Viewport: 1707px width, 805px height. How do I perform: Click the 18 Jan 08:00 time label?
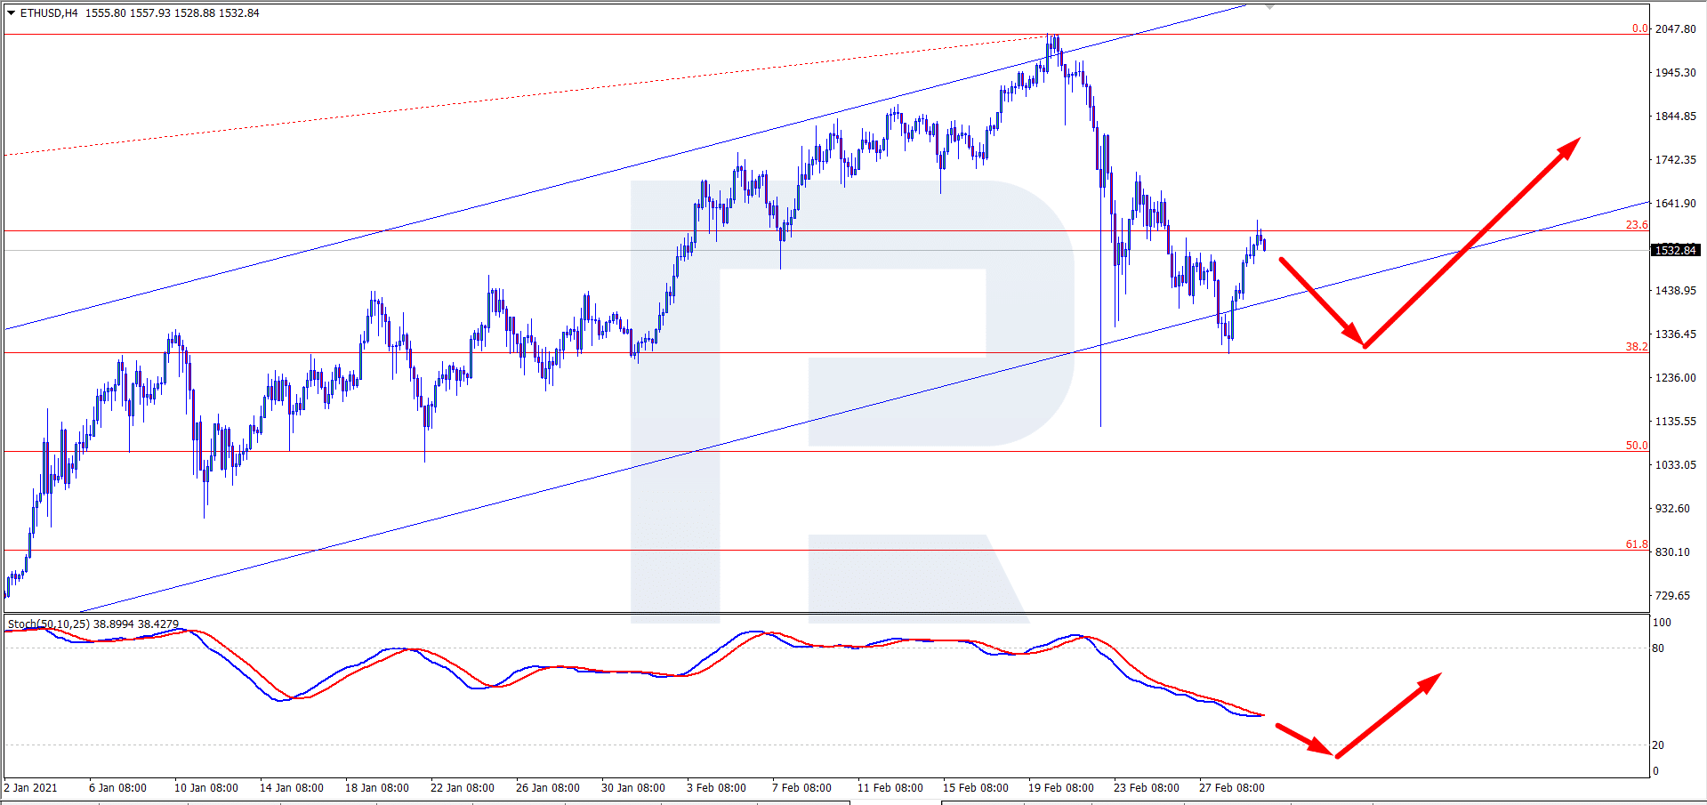(377, 788)
